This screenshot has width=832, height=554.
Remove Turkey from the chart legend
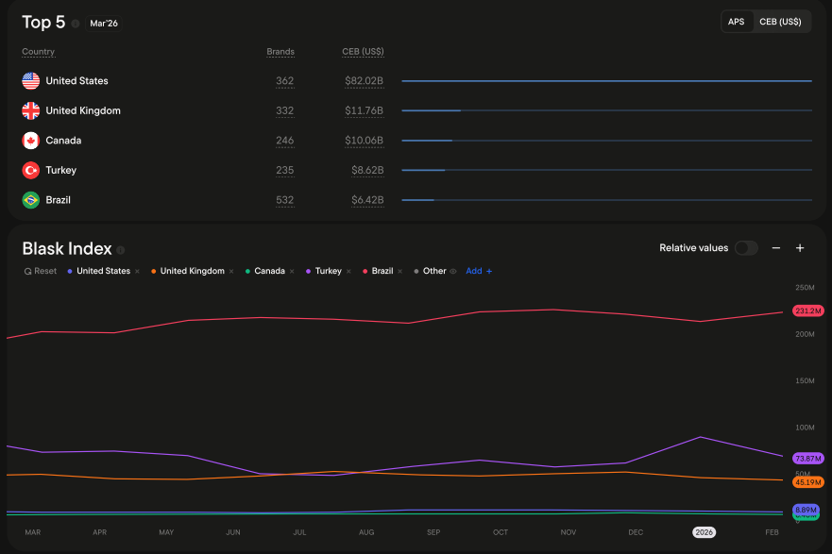348,272
